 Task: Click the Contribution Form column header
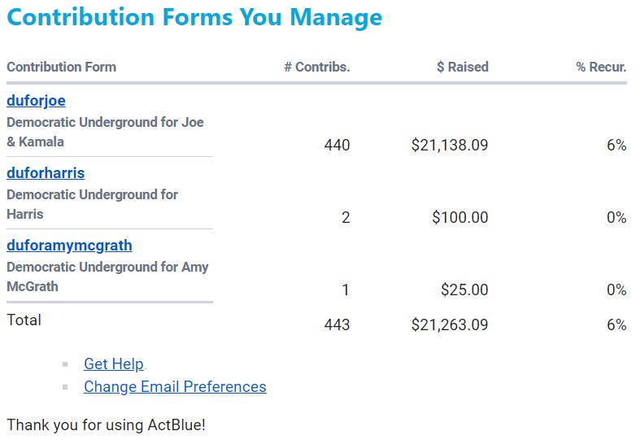(62, 67)
